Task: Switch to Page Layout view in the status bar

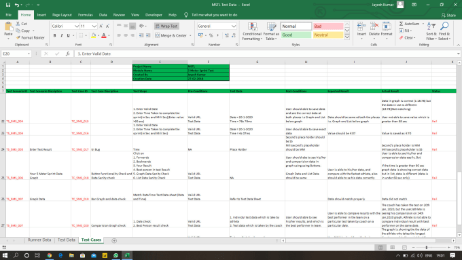Action: [392, 248]
